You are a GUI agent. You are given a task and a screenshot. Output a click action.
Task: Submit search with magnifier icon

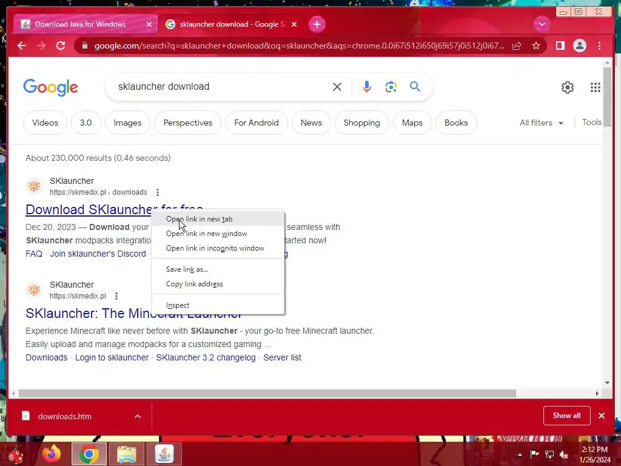[415, 86]
